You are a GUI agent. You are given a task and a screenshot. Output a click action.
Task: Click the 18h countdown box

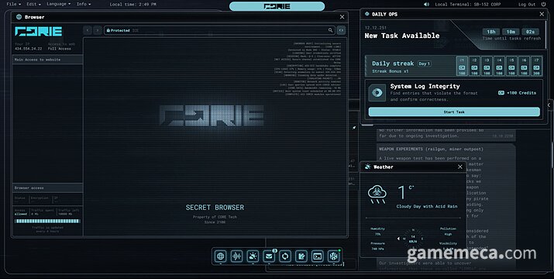coord(491,32)
